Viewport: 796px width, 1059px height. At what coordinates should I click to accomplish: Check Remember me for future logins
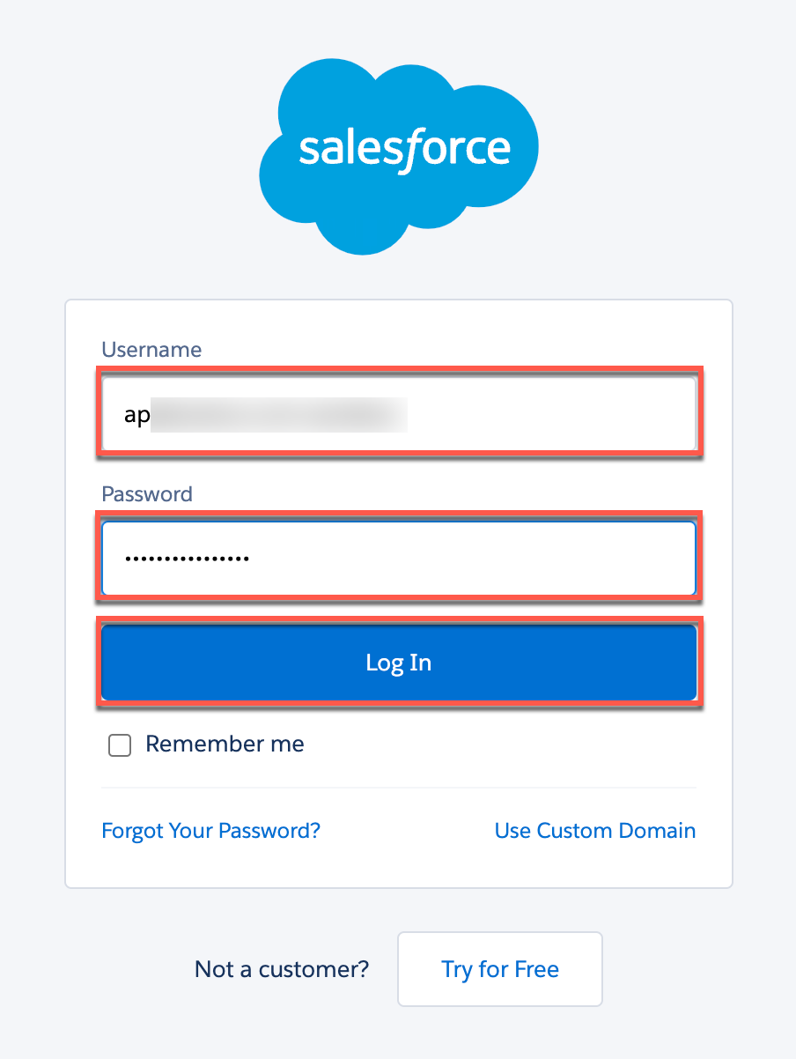coord(119,744)
